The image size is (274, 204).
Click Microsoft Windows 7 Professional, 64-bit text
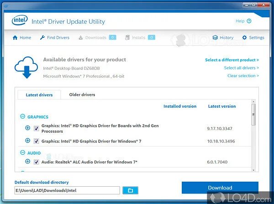click(x=84, y=76)
